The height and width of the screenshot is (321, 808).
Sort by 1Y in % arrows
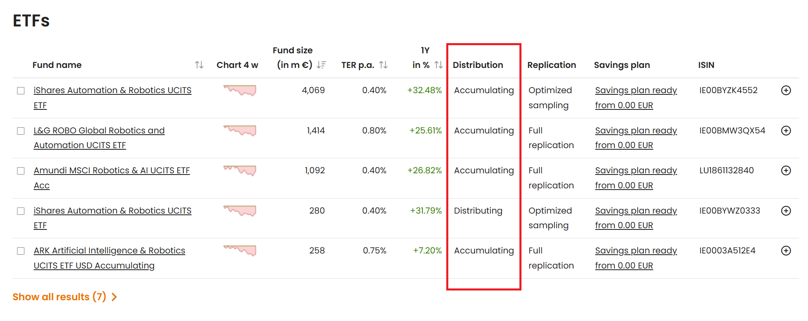pyautogui.click(x=439, y=65)
